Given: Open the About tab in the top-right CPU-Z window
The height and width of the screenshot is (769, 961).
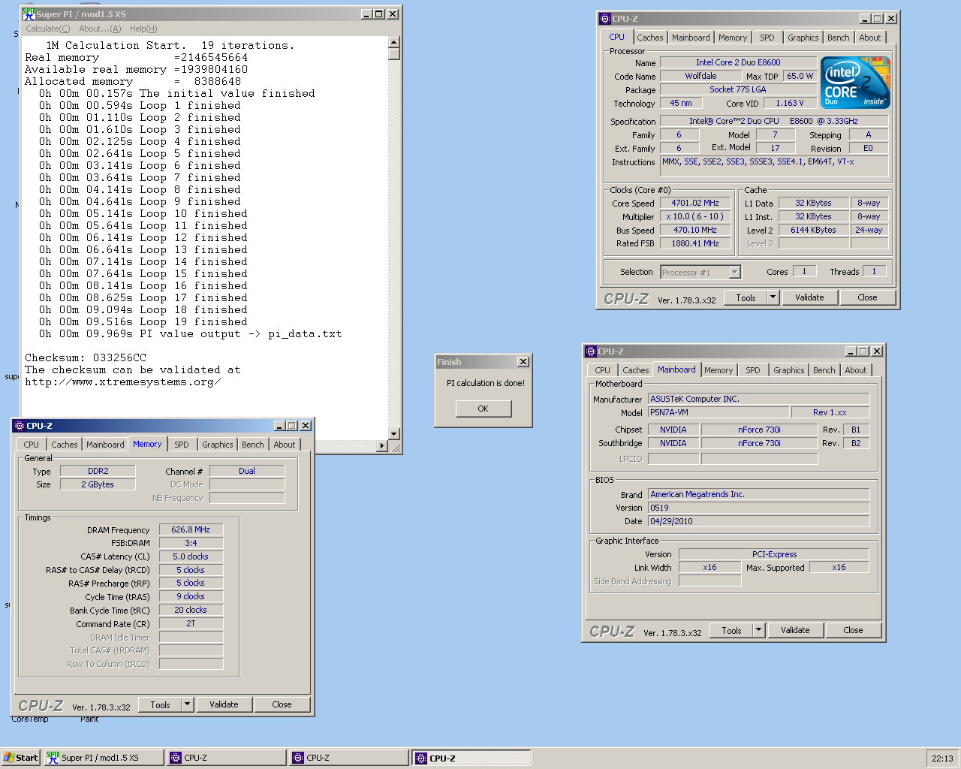Looking at the screenshot, I should coord(870,38).
